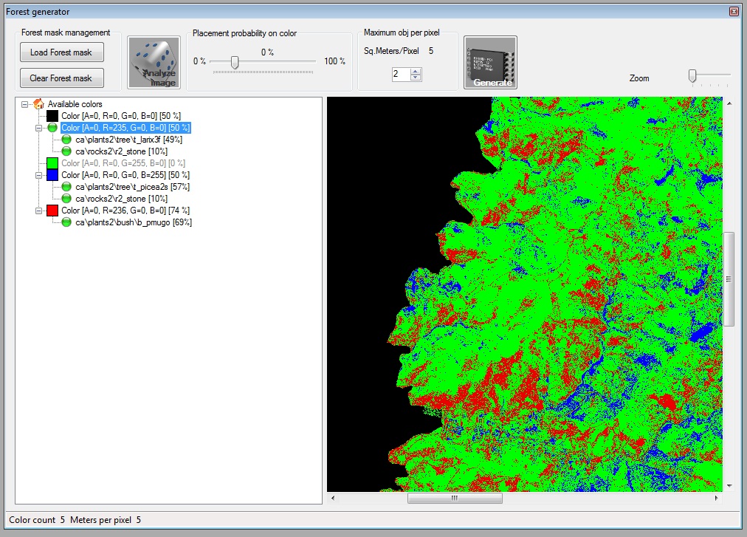747x537 pixels.
Task: Click the horizontal scrollbar thumb of mask view
Action: tap(455, 498)
